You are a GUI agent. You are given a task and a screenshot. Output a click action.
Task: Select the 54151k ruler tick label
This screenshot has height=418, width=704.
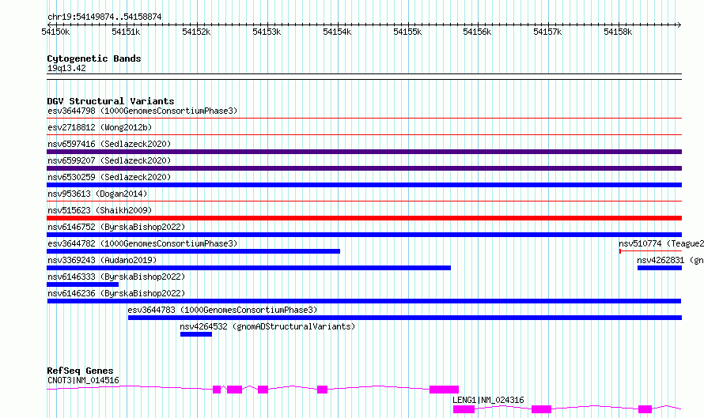click(x=126, y=32)
